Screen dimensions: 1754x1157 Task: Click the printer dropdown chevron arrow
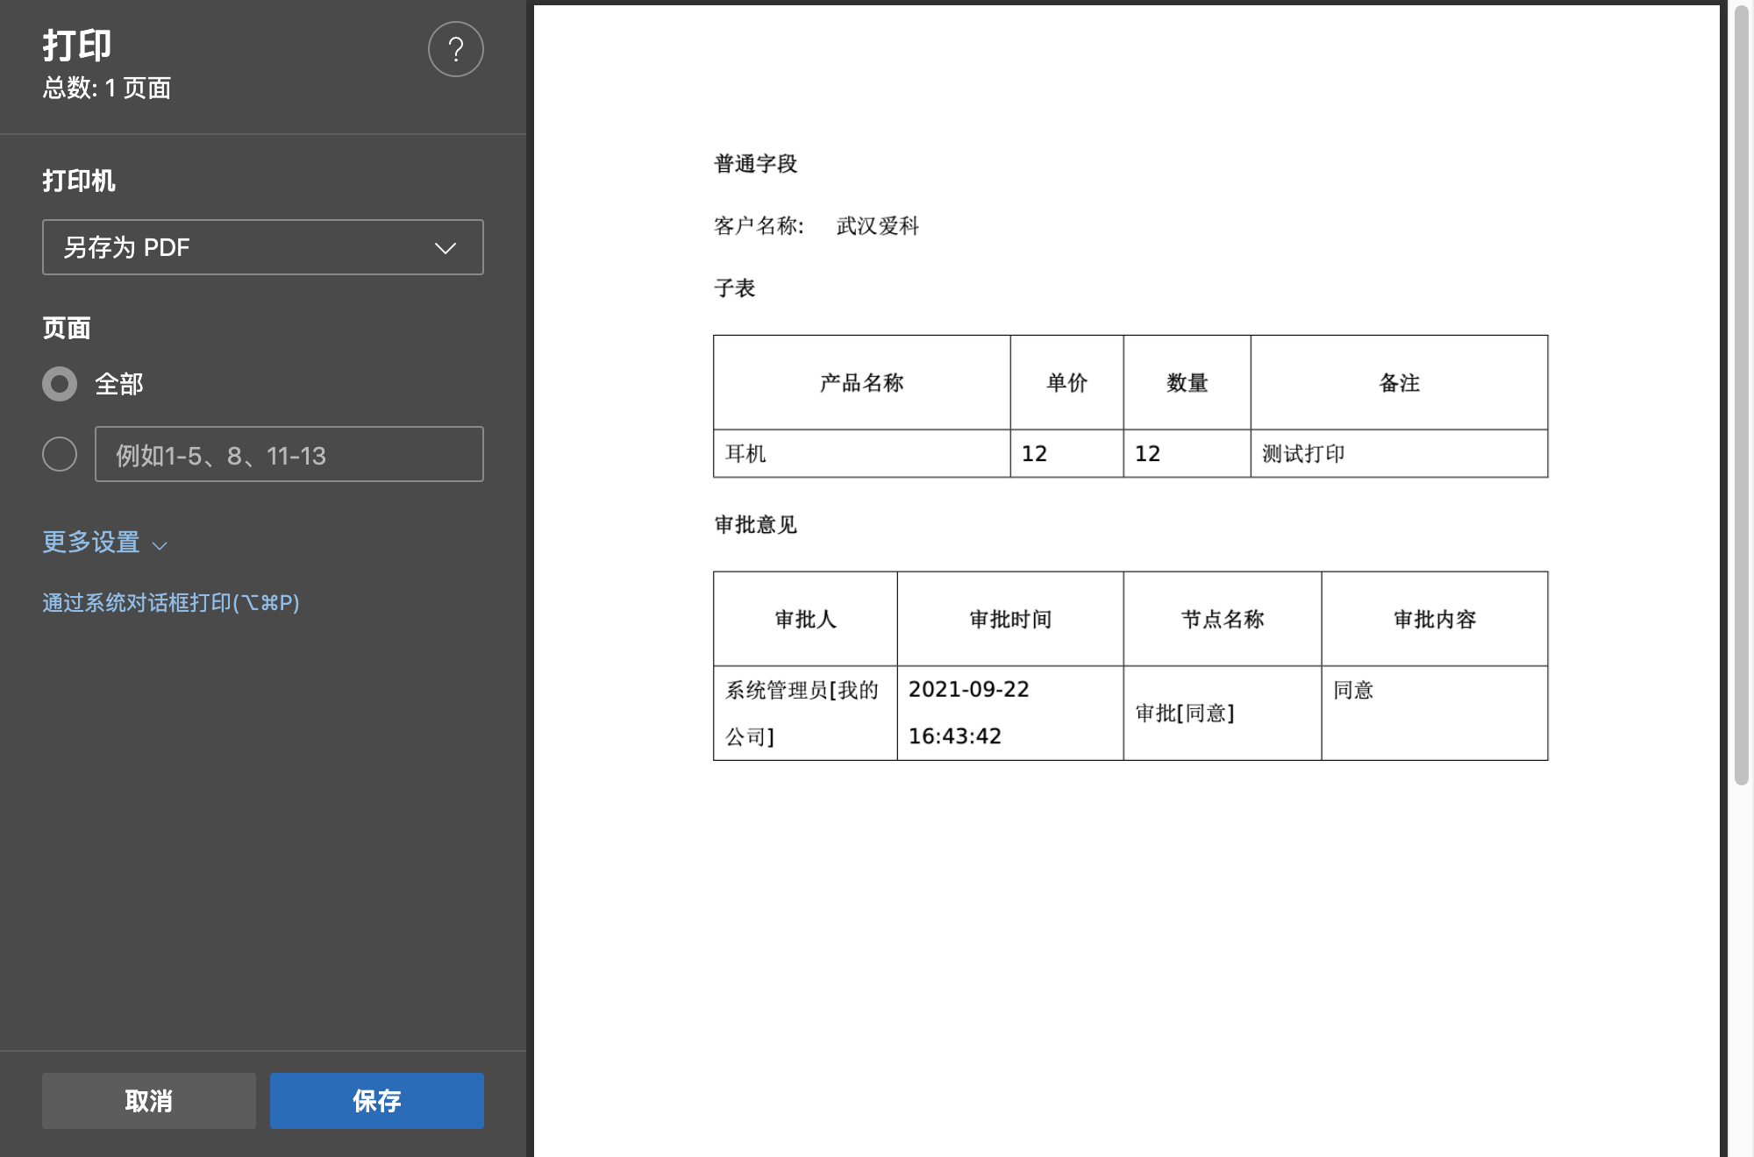[x=446, y=248]
